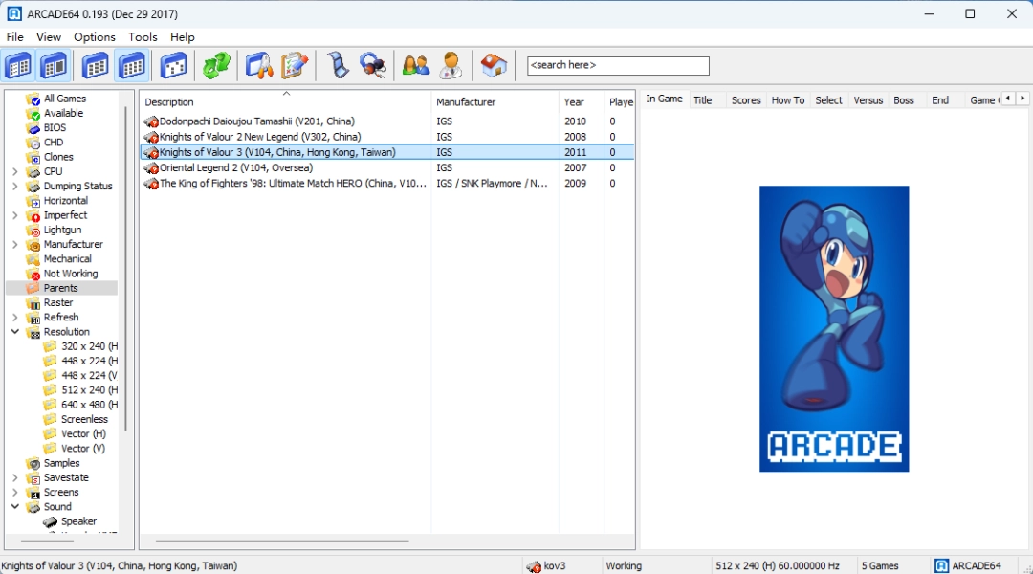Expand the Dumping Status tree node
This screenshot has width=1033, height=574.
(15, 187)
